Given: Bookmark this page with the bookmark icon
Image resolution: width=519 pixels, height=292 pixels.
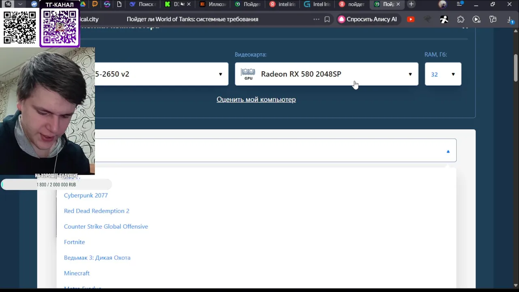Looking at the screenshot, I should pos(327,19).
